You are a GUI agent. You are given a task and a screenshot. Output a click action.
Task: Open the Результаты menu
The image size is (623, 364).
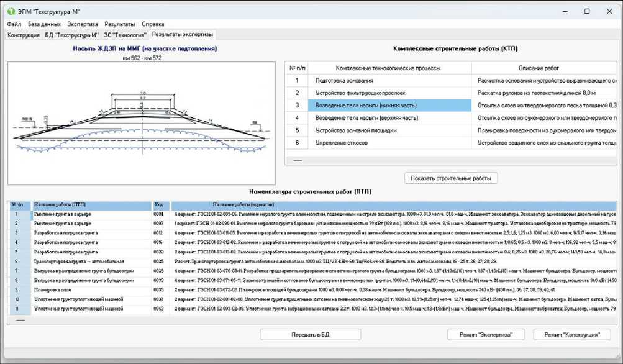119,24
